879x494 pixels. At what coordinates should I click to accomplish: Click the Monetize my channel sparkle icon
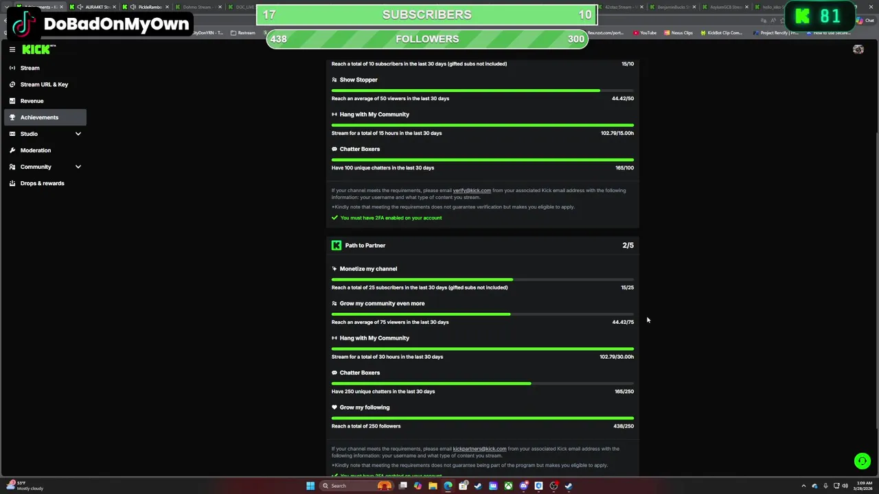(334, 269)
